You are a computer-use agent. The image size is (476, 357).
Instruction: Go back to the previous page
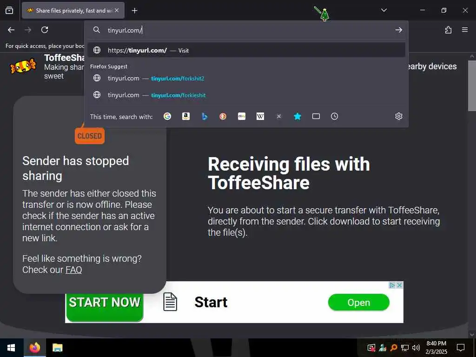pyautogui.click(x=11, y=30)
